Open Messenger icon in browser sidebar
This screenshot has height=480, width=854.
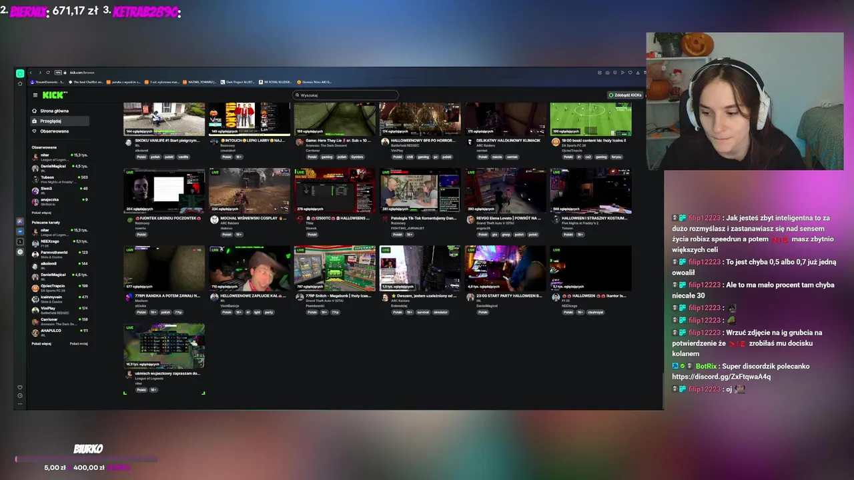(20, 231)
